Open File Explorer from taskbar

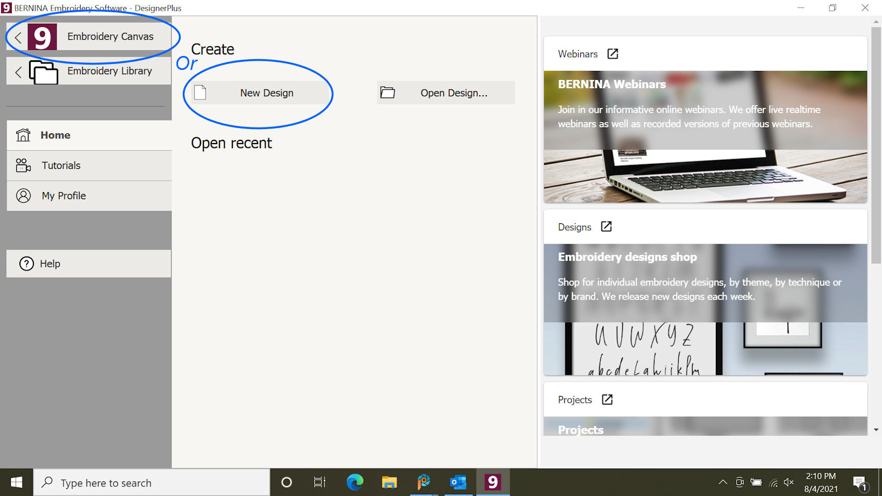pos(389,483)
